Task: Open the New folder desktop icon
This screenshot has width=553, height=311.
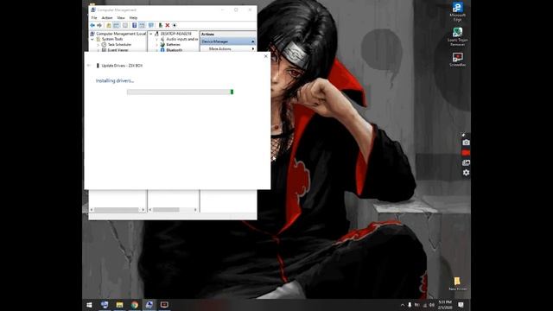Action: click(457, 283)
